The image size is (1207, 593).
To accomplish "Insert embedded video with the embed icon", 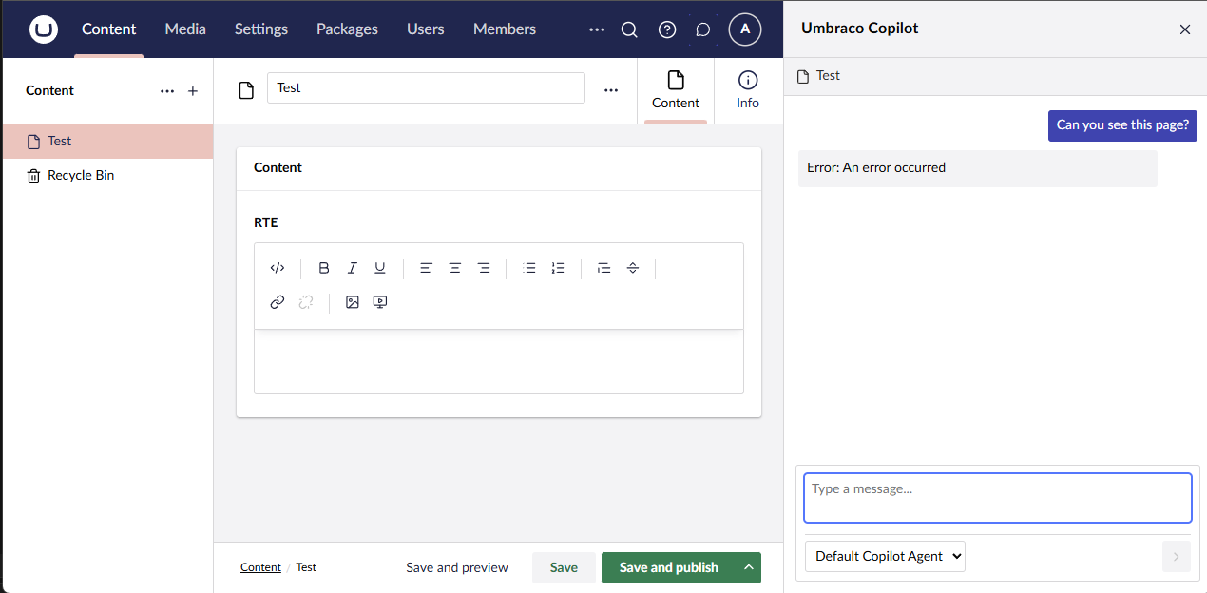I will (x=380, y=302).
